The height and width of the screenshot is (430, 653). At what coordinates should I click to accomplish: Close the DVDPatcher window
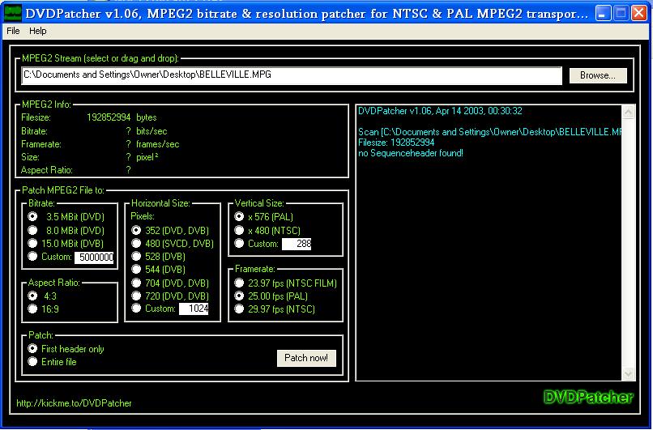(x=639, y=14)
